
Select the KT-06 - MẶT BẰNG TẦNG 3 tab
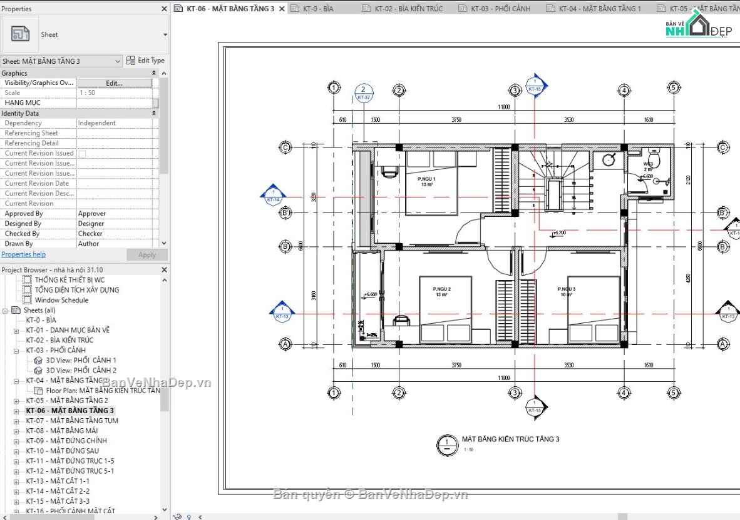tap(230, 9)
